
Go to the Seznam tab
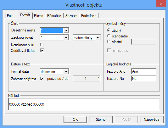(x=71, y=16)
